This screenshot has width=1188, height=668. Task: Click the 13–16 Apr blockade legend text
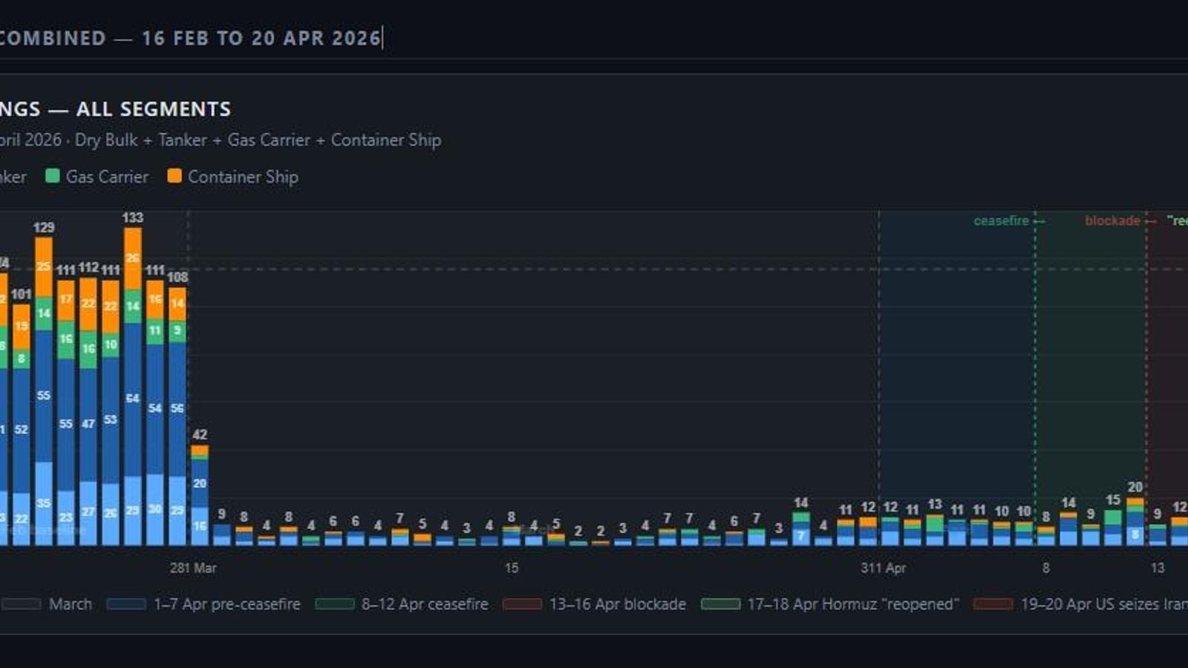pos(616,604)
